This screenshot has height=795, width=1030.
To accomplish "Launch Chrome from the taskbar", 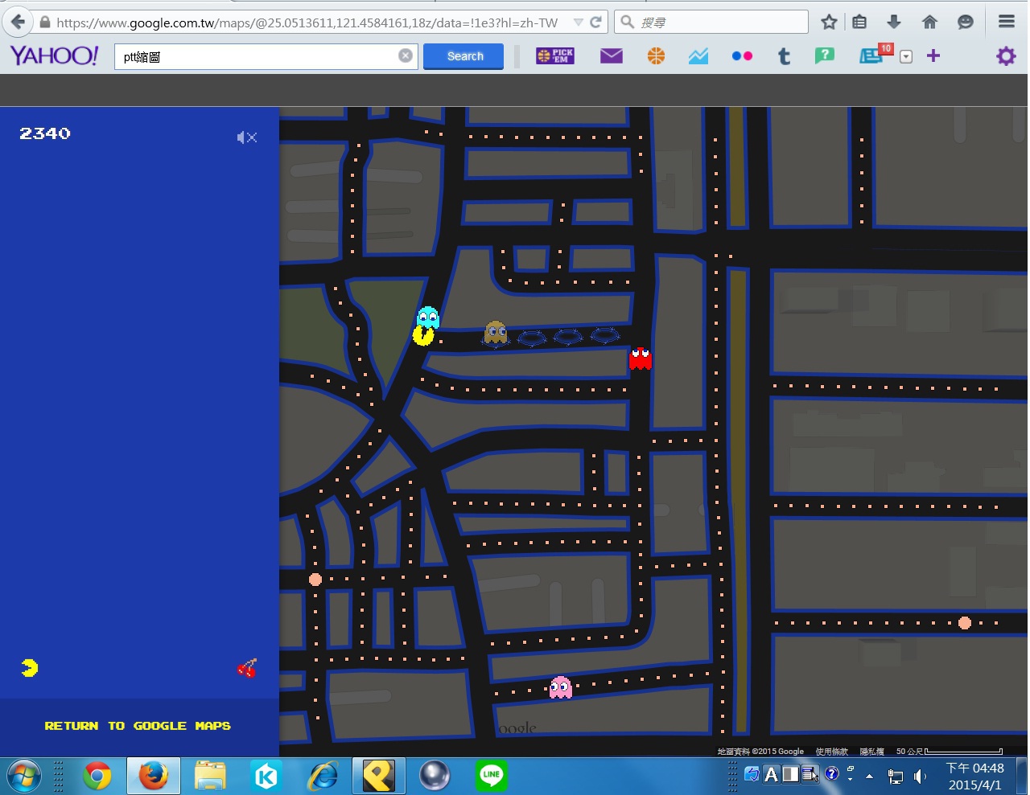I will (97, 776).
